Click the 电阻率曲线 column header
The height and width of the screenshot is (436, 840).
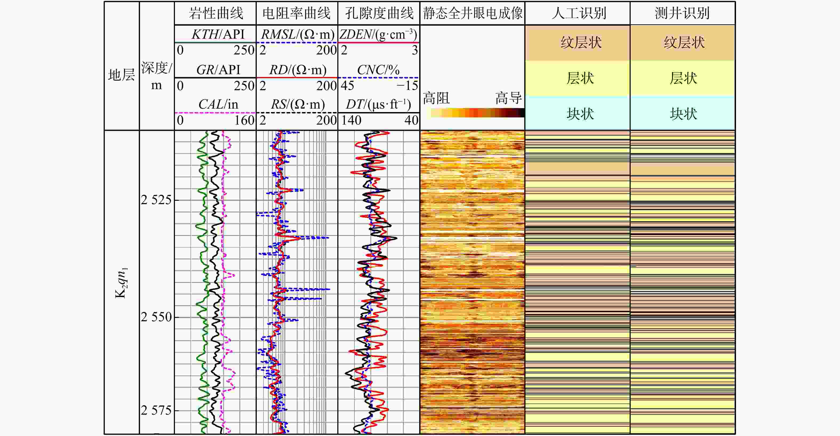coord(297,13)
